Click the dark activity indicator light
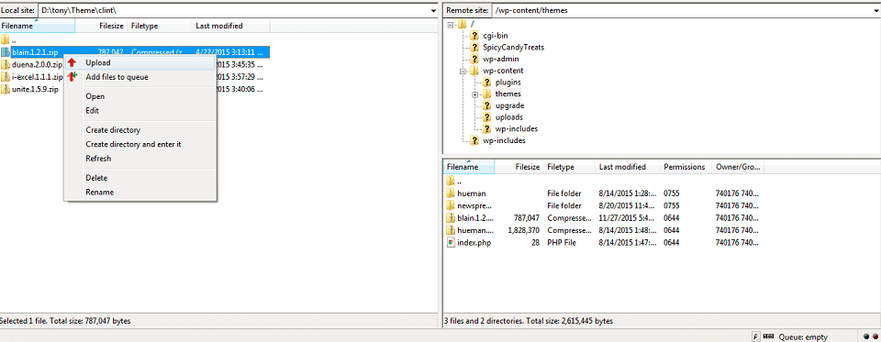This screenshot has width=881, height=342. pyautogui.click(x=865, y=336)
